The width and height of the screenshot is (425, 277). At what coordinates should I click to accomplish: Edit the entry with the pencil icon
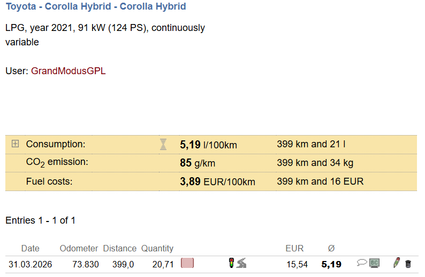[397, 263]
